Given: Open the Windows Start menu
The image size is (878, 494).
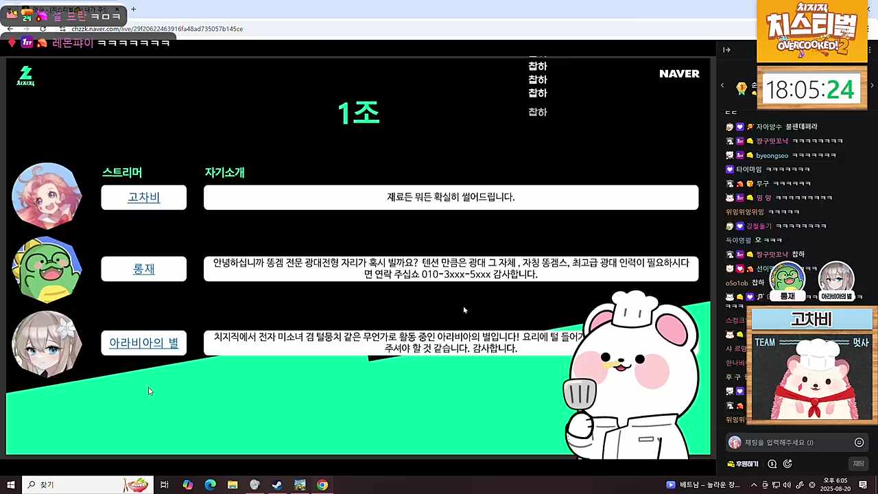Looking at the screenshot, I should 11,485.
